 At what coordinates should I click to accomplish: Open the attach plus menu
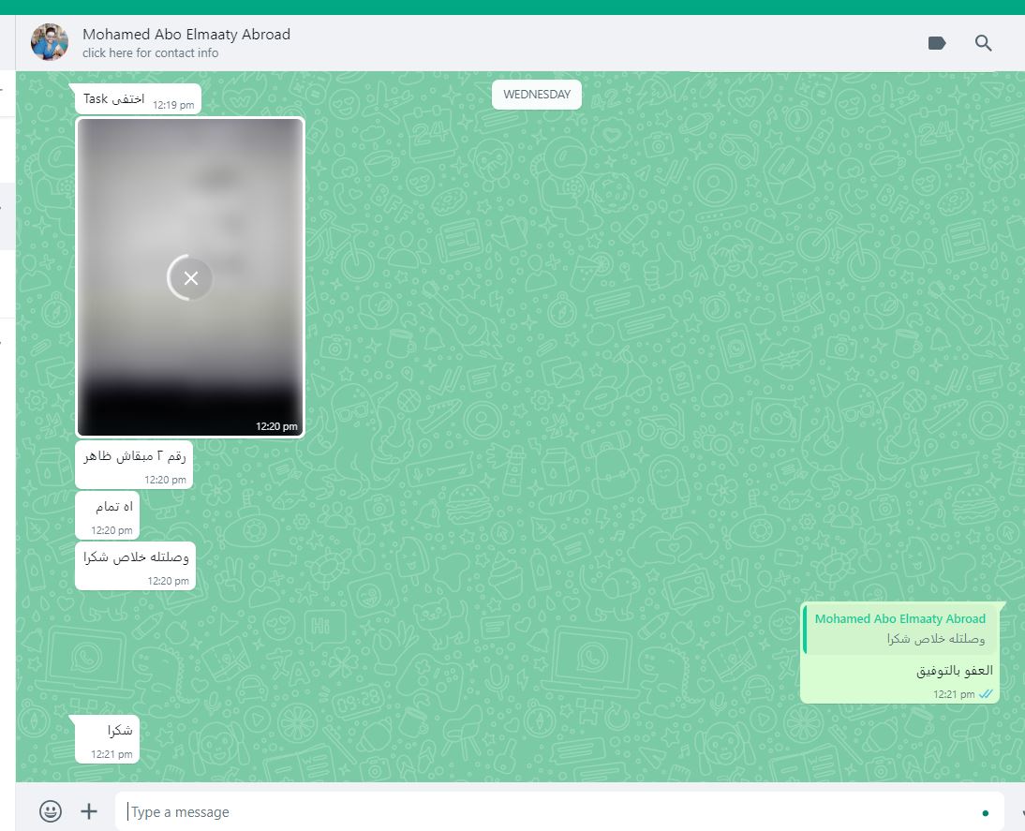click(89, 811)
